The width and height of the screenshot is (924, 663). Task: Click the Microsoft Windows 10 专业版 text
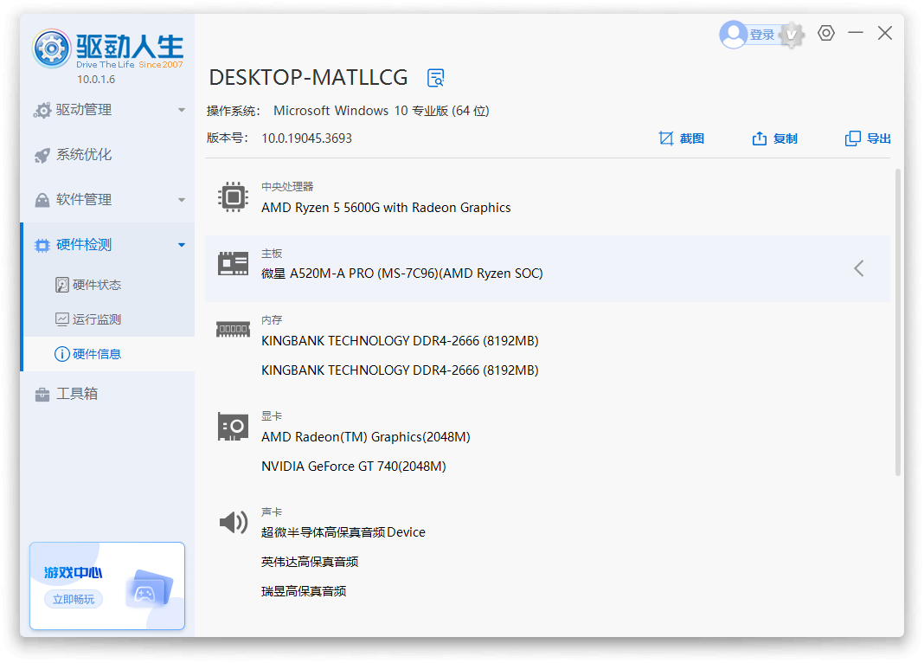pyautogui.click(x=381, y=111)
